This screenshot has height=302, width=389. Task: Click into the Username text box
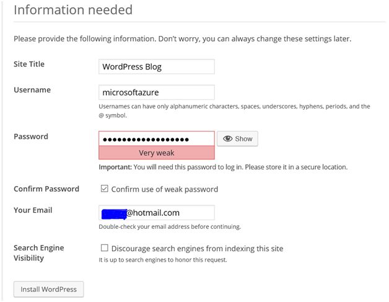(157, 92)
